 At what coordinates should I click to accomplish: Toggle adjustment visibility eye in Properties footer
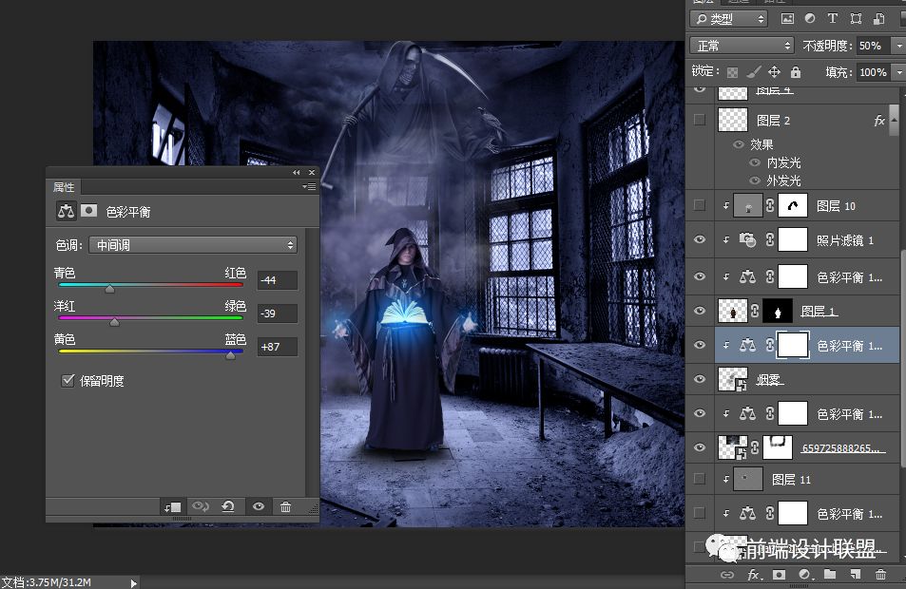[x=259, y=506]
